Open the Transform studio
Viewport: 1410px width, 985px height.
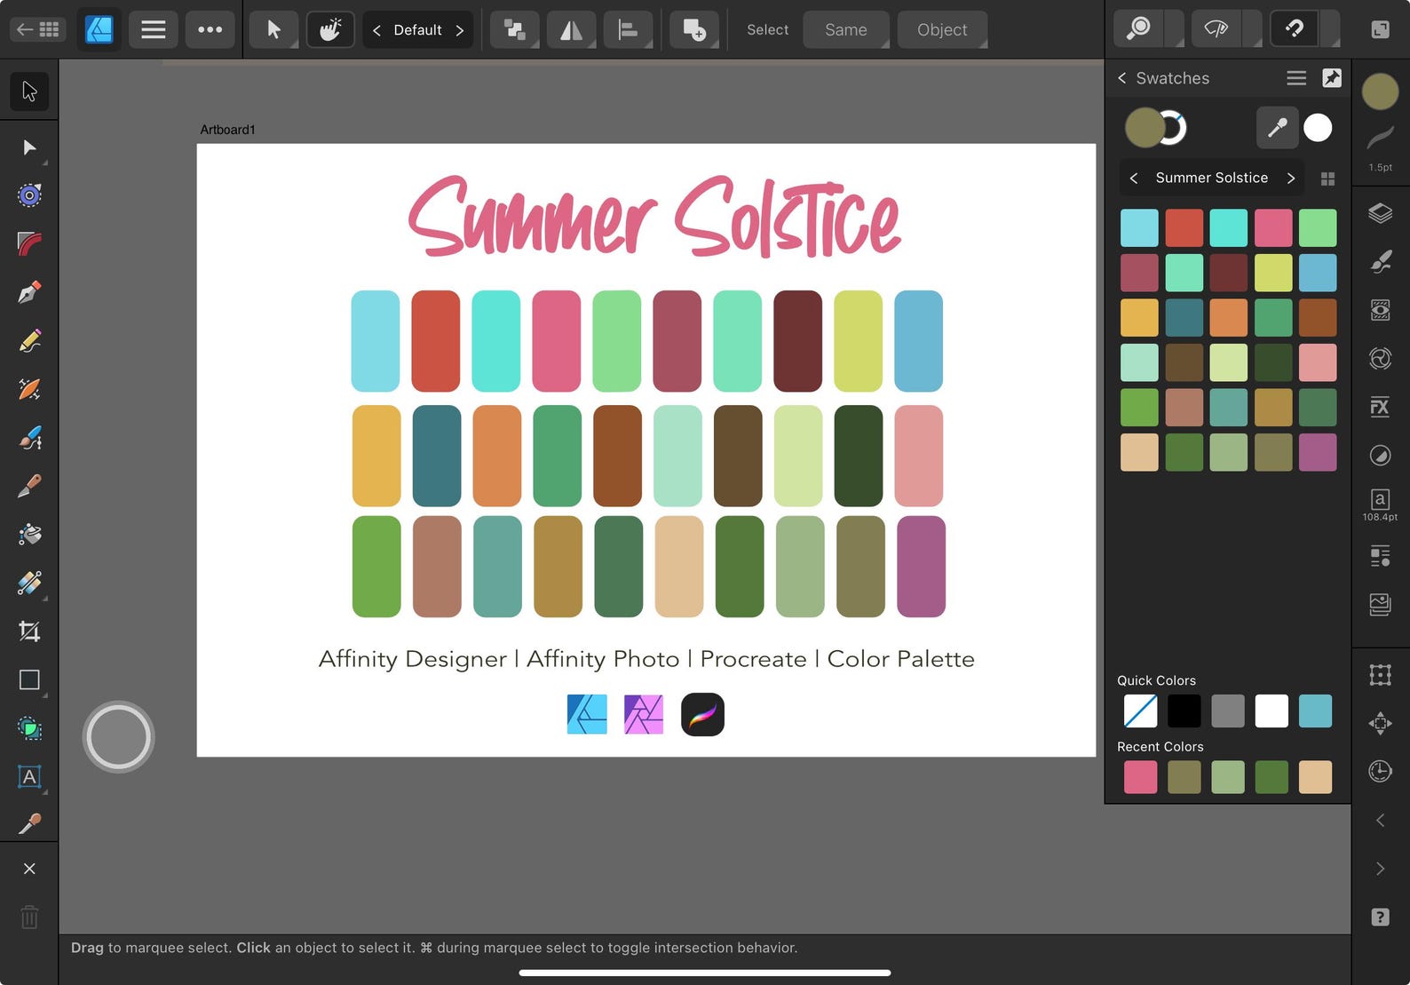1380,675
